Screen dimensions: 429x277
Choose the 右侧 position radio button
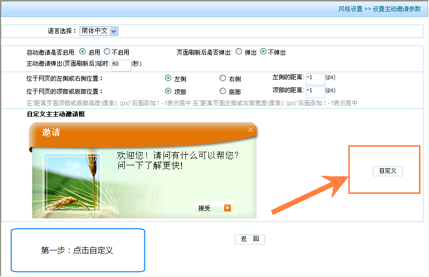[223, 78]
